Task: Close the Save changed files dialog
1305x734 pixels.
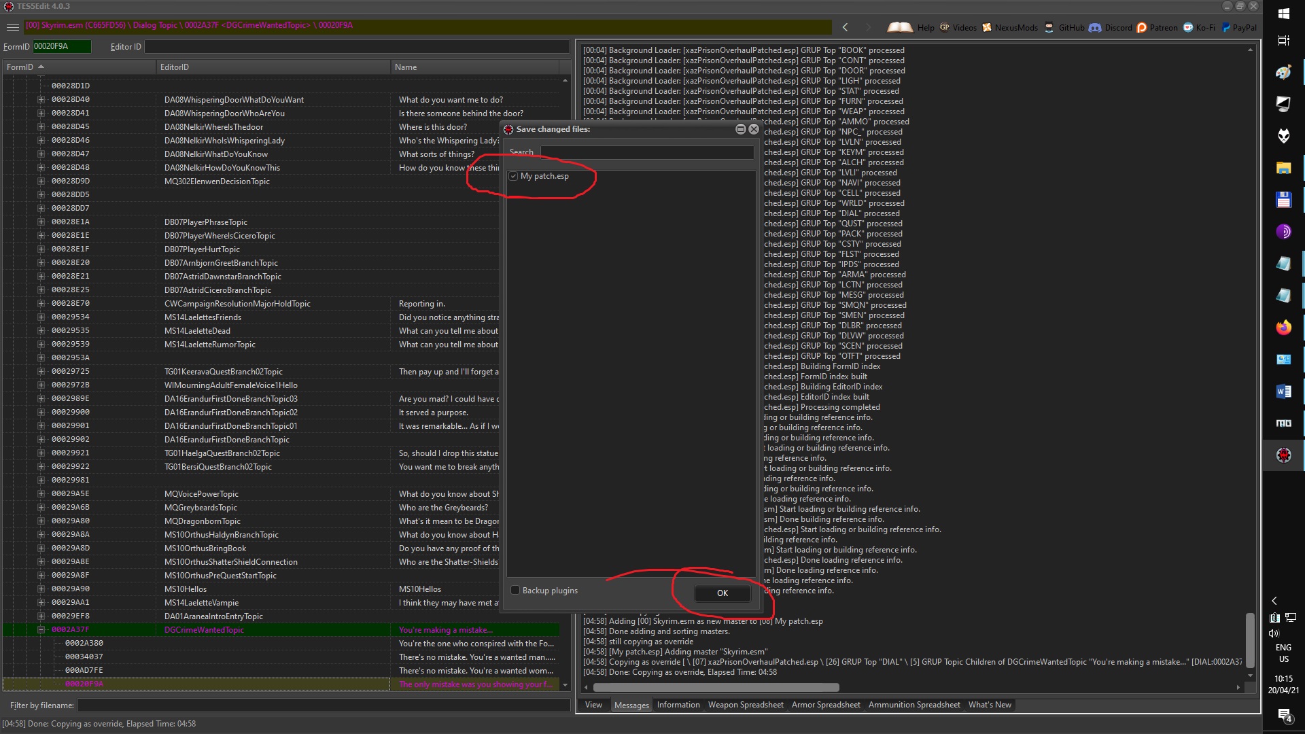Action: pos(754,129)
